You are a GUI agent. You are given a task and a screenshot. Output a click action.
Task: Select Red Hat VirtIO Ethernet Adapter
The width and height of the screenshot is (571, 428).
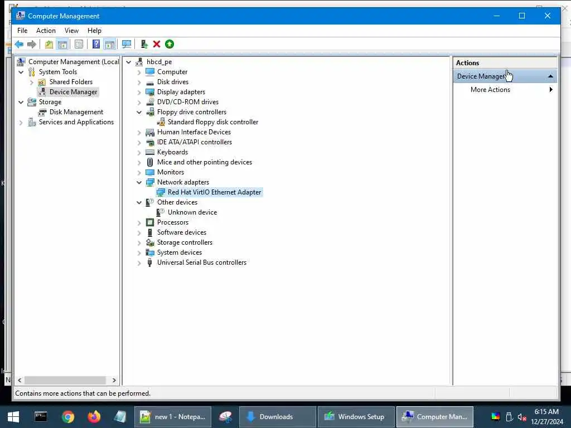214,192
